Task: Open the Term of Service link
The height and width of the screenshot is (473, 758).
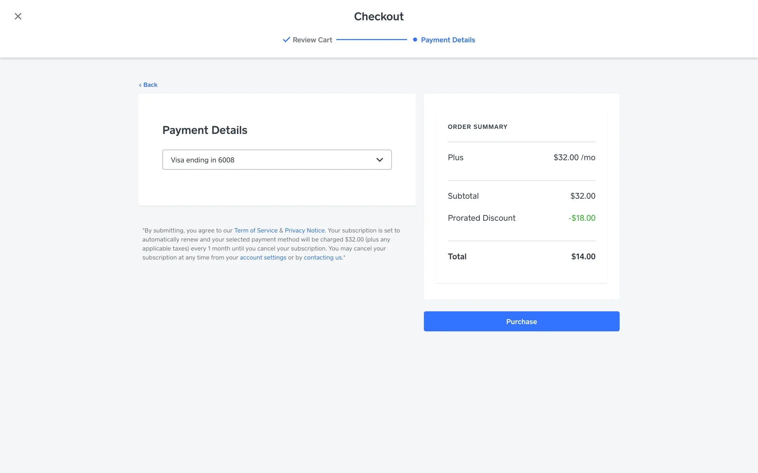Action: tap(255, 230)
